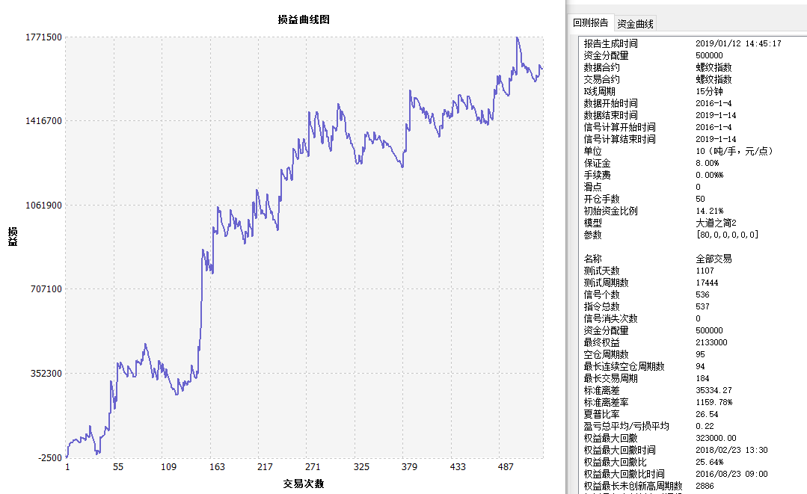This screenshot has width=807, height=494.
Task: Click the 名称 value 全部交易
Action: pos(714,259)
